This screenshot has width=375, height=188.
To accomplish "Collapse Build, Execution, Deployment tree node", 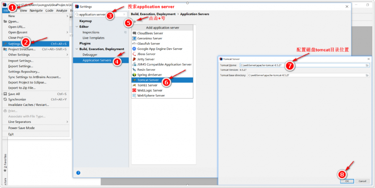I will [x=77, y=49].
